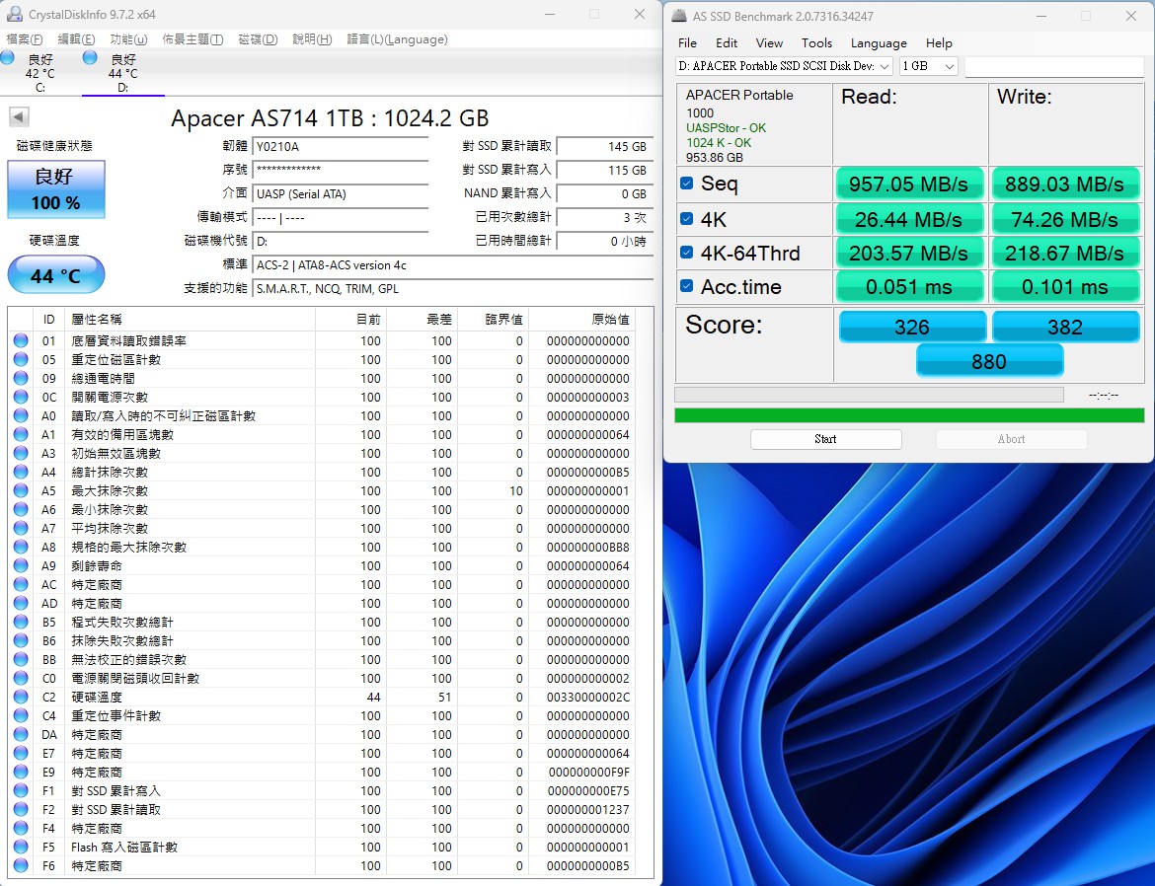The height and width of the screenshot is (886, 1155).
Task: Open the 佈景主題(T) menu
Action: 192,39
